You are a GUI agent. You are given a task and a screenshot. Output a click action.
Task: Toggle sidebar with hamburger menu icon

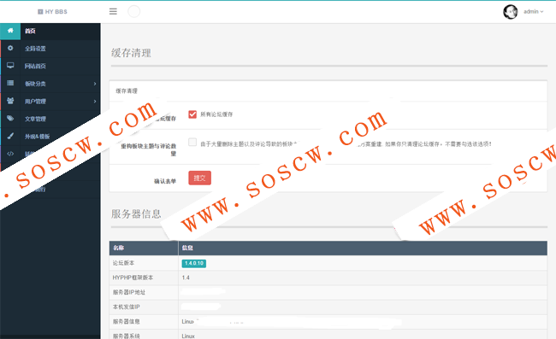113,12
